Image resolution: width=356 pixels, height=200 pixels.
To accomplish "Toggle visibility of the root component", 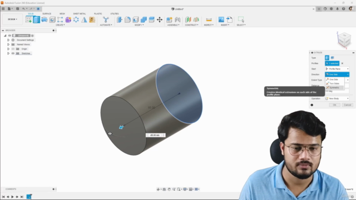I will tap(9, 36).
